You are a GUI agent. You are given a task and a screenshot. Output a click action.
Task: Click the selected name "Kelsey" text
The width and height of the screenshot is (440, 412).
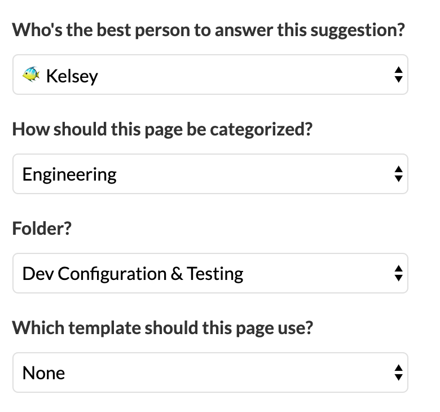pyautogui.click(x=72, y=75)
